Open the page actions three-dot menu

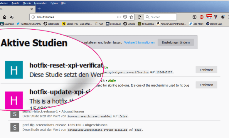[119, 17]
